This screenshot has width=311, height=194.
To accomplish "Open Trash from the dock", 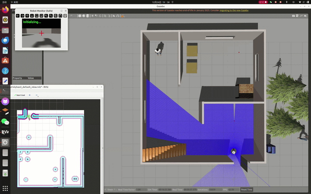I will tap(5, 173).
